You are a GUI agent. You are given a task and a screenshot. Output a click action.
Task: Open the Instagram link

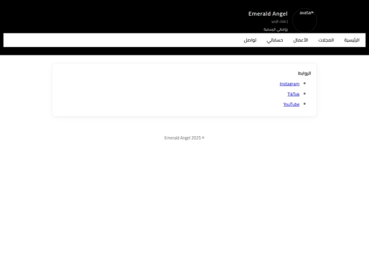click(290, 84)
